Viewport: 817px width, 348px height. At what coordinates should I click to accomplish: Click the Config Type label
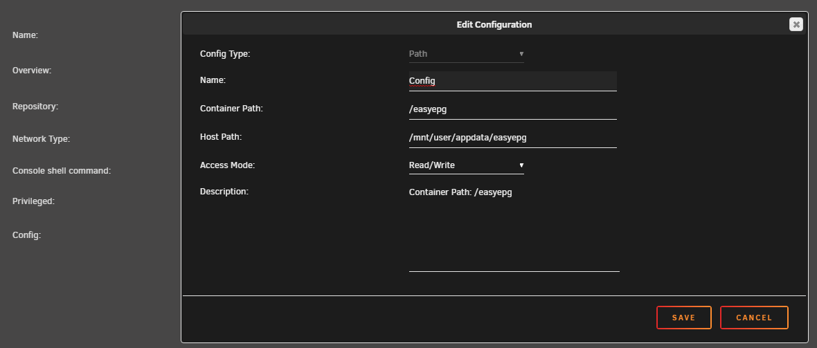point(225,54)
